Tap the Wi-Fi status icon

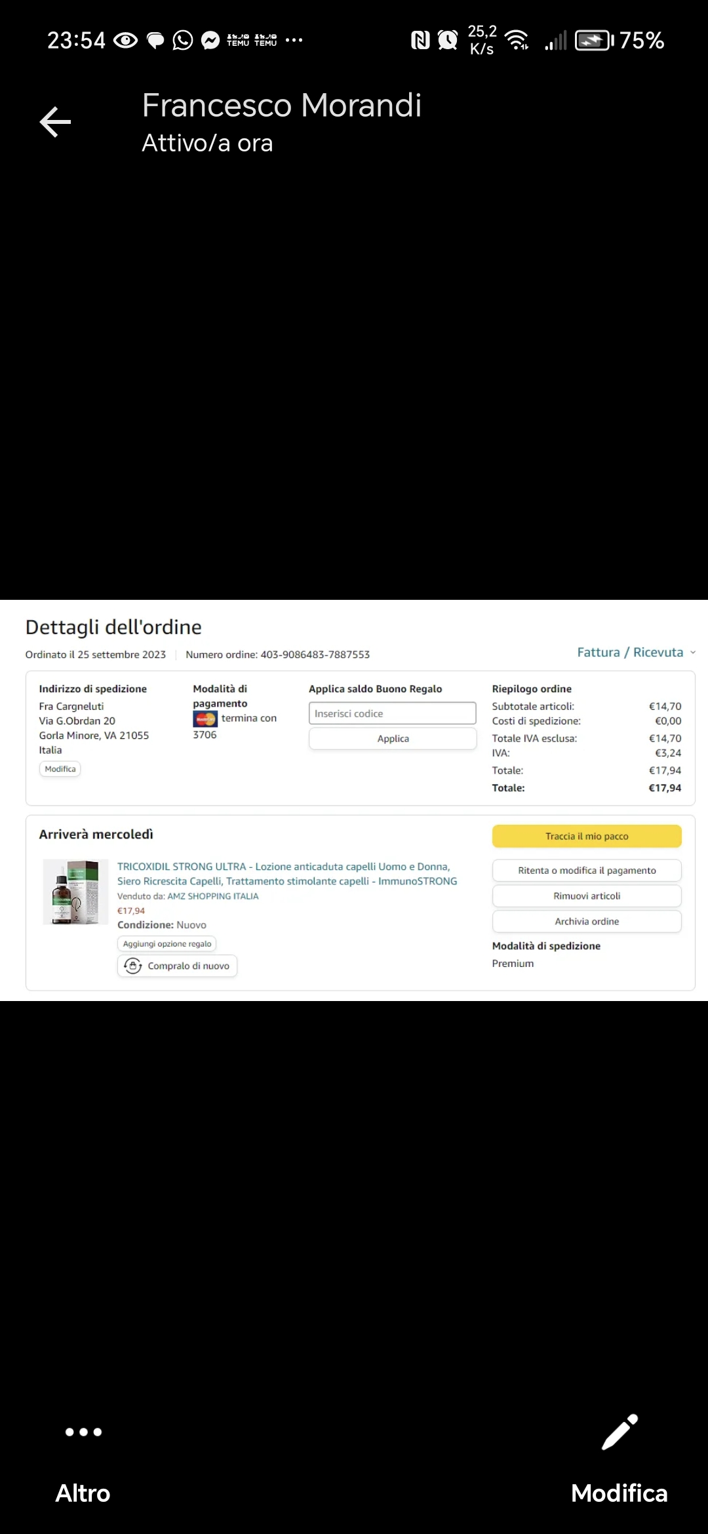(517, 41)
